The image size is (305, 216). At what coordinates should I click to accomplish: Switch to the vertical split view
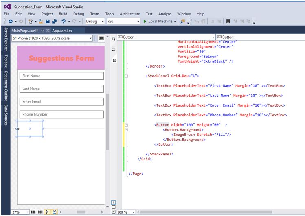coord(114,203)
